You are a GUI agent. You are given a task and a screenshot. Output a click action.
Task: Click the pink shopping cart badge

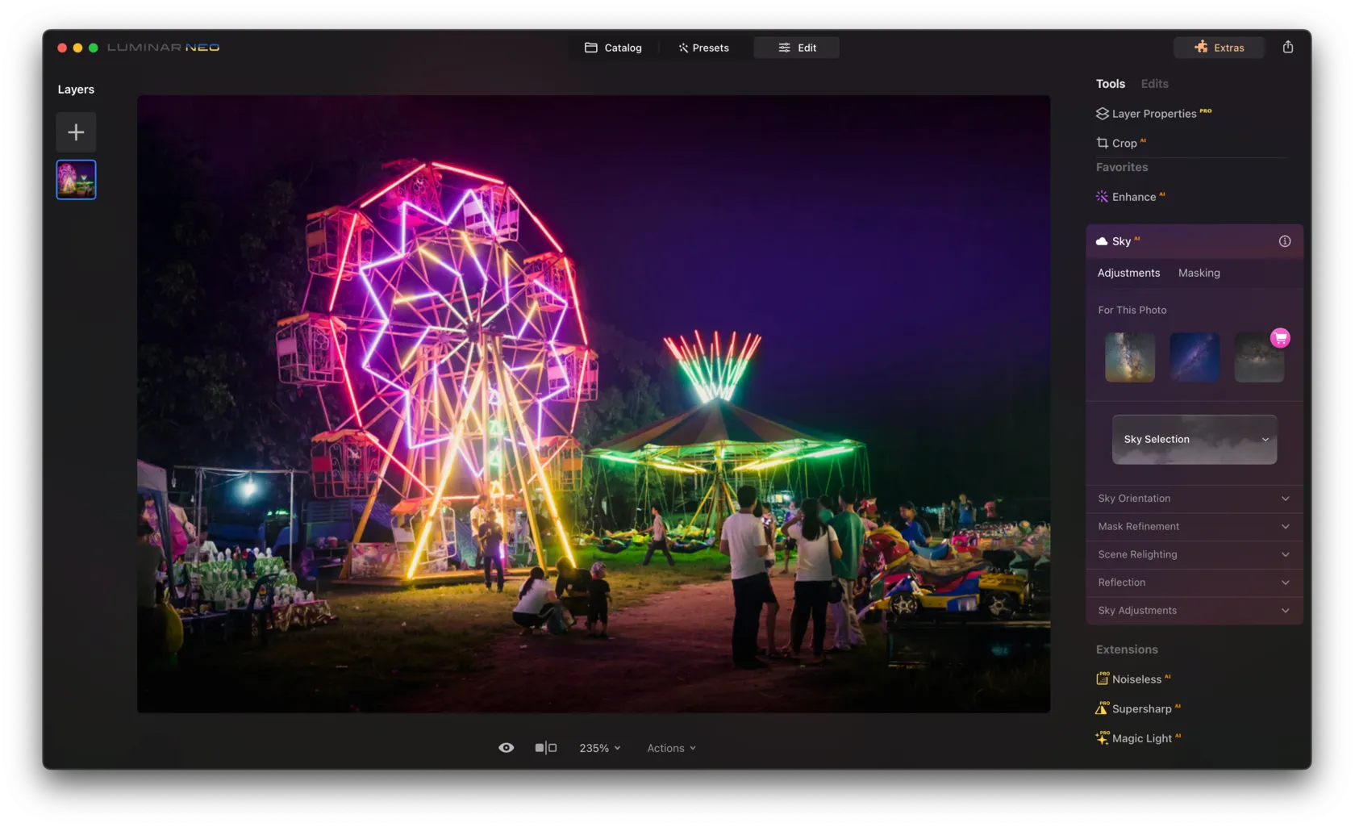pyautogui.click(x=1279, y=338)
